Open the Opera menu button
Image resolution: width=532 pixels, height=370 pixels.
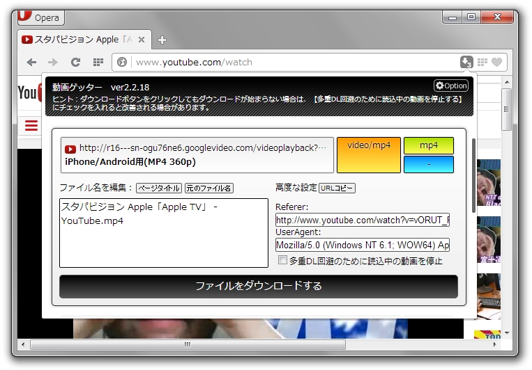pyautogui.click(x=40, y=17)
